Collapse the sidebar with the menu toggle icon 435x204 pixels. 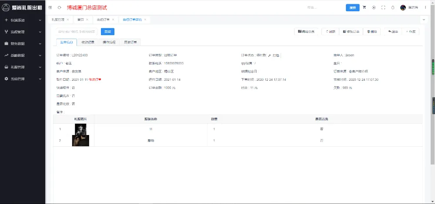51,8
